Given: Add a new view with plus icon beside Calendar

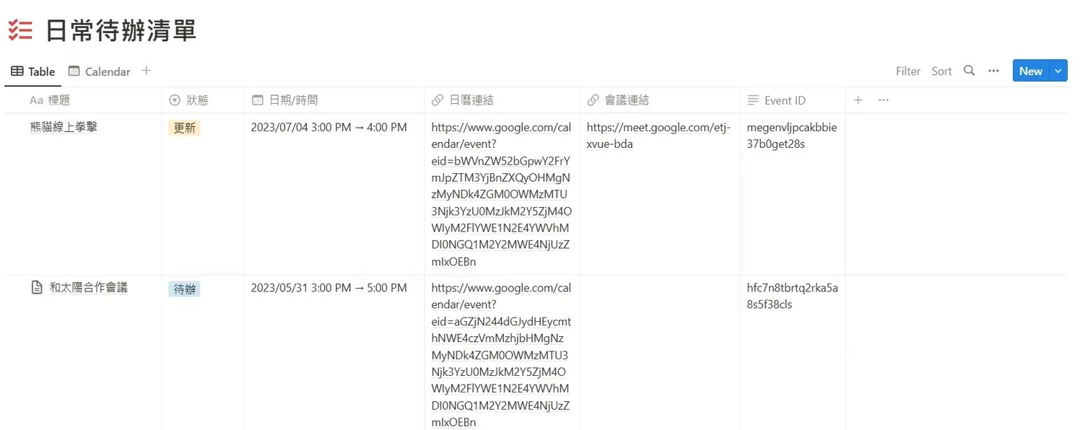Looking at the screenshot, I should tap(147, 71).
